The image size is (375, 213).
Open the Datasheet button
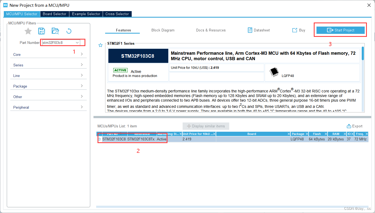click(x=259, y=30)
